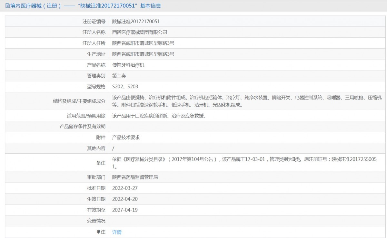Viewport: 387px width, 238px height.
Task: Click the 结构及组成 description text
Action: 247,101
